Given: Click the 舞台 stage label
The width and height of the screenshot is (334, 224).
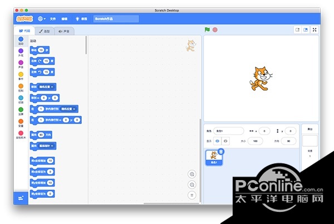Looking at the screenshot, I should 310,129.
